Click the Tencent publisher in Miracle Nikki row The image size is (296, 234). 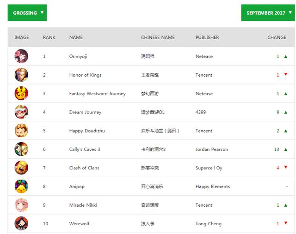[x=204, y=205]
